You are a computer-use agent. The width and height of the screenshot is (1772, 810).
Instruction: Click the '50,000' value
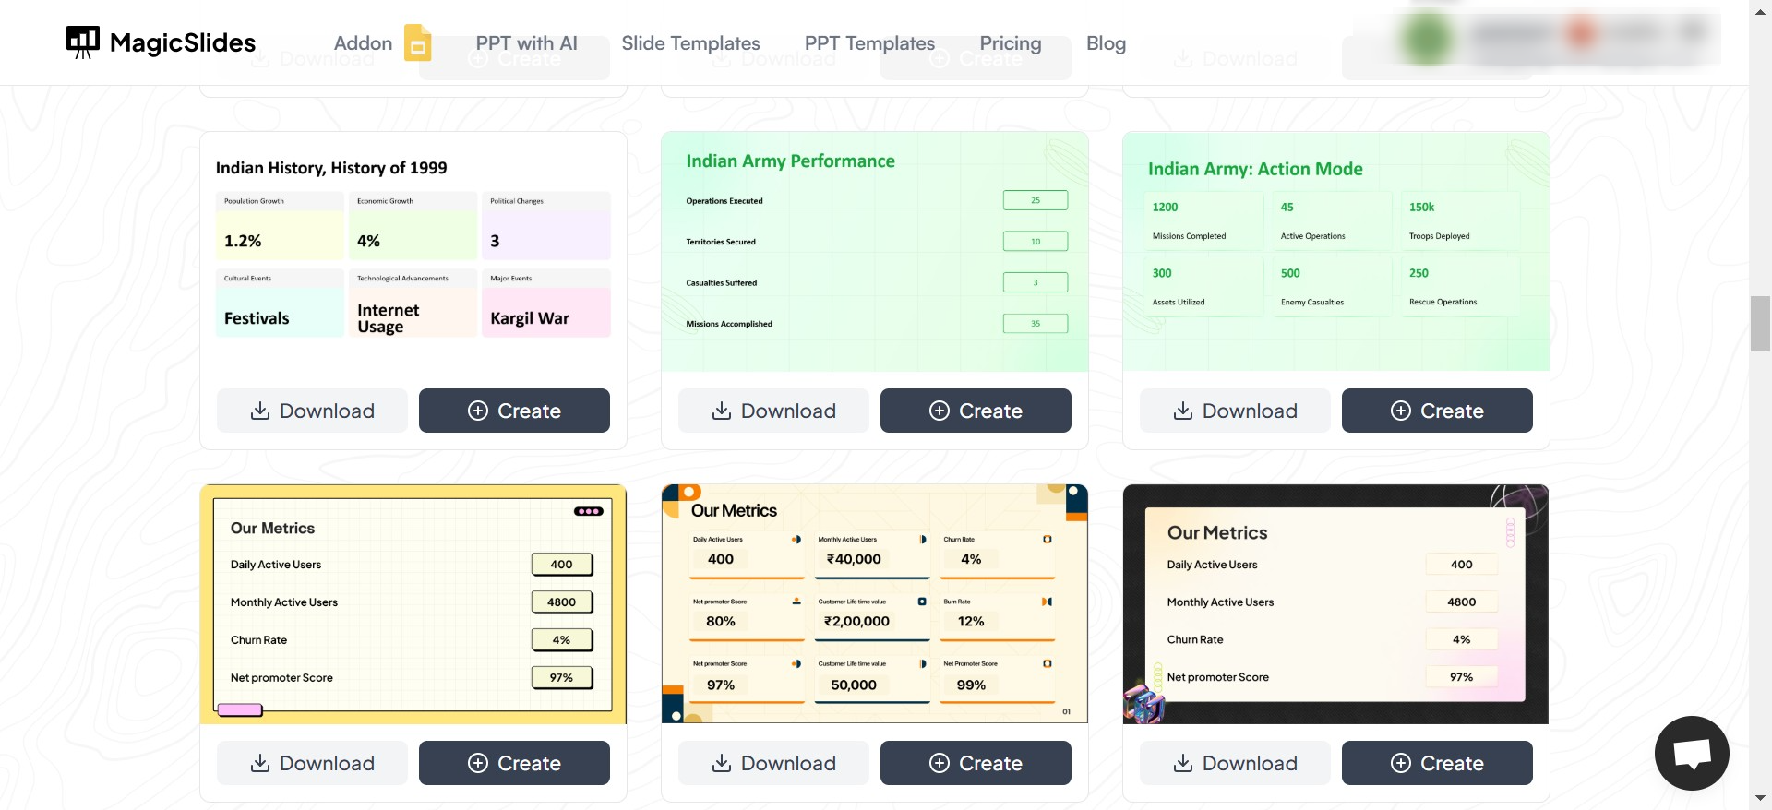[x=854, y=685]
